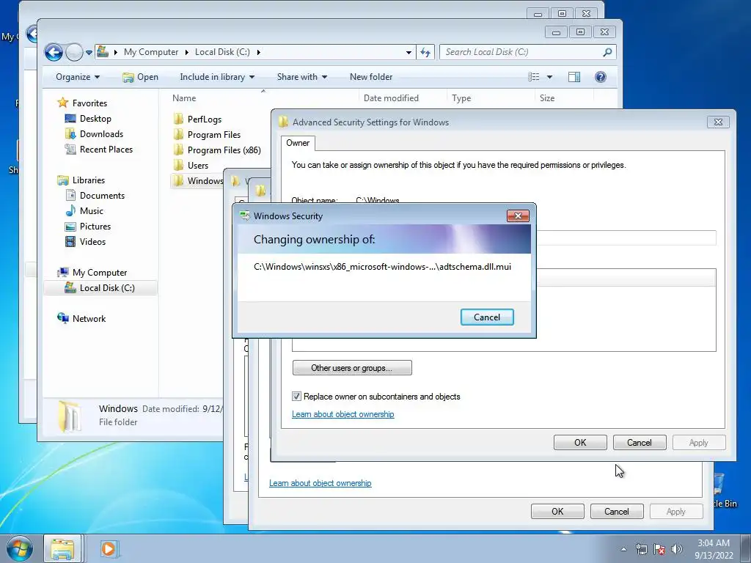
Task: Select Libraries in the navigation pane
Action: [88, 180]
